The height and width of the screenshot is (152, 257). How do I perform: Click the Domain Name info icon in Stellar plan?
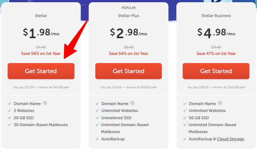coord(45,103)
